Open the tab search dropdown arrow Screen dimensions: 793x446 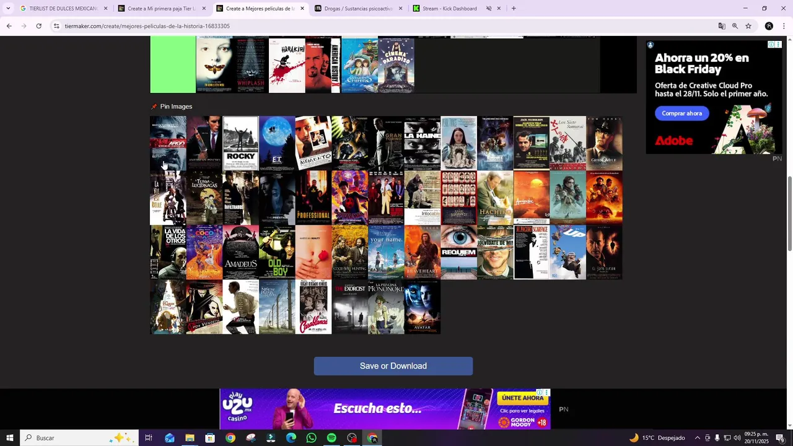pyautogui.click(x=7, y=9)
